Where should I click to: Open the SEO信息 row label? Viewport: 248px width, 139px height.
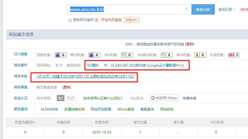pos(21,54)
